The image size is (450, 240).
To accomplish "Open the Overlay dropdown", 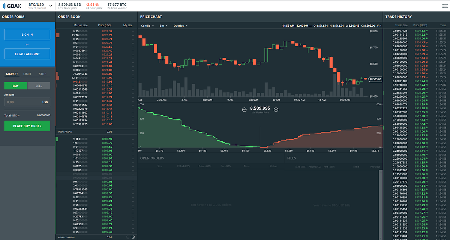I will [x=180, y=26].
